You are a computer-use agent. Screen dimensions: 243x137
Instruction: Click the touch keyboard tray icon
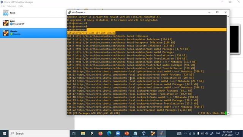pos(179,134)
